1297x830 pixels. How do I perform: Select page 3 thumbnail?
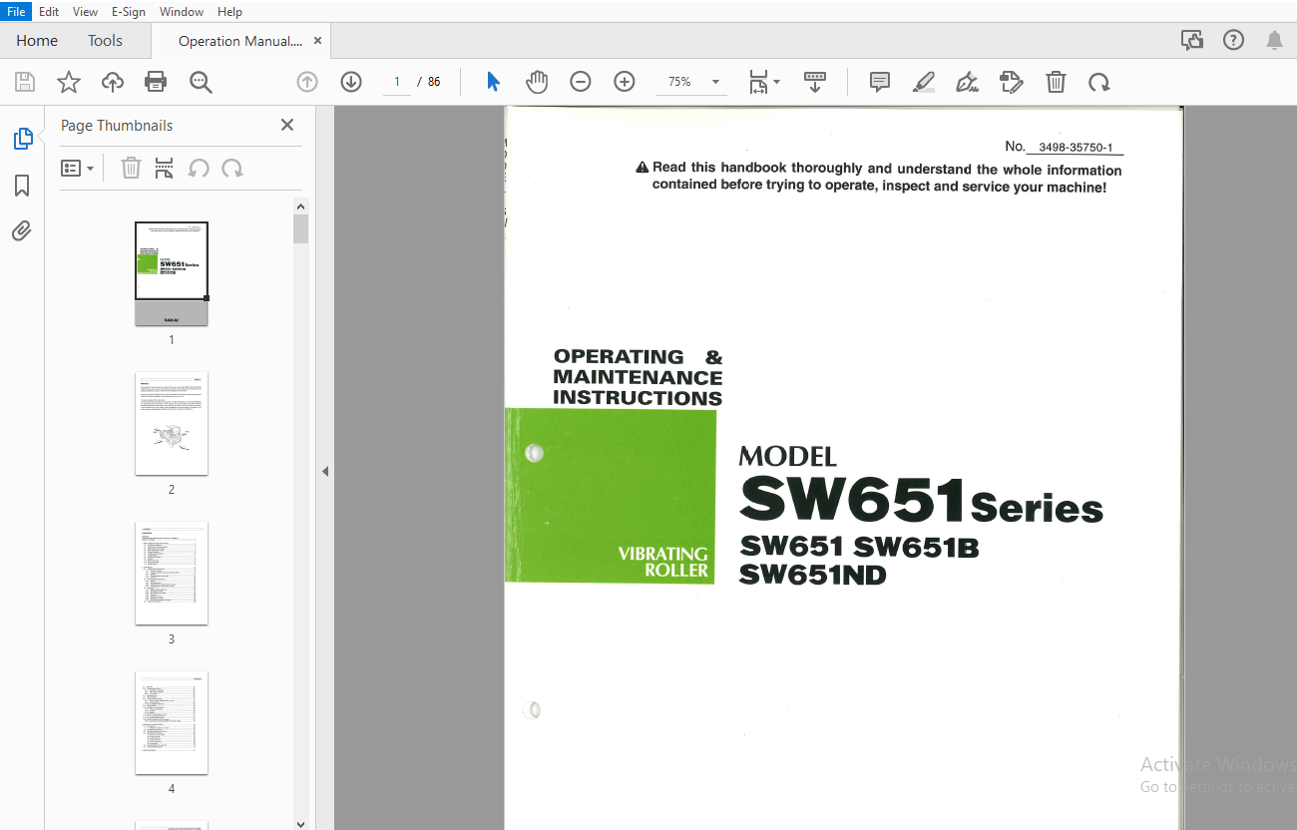172,573
